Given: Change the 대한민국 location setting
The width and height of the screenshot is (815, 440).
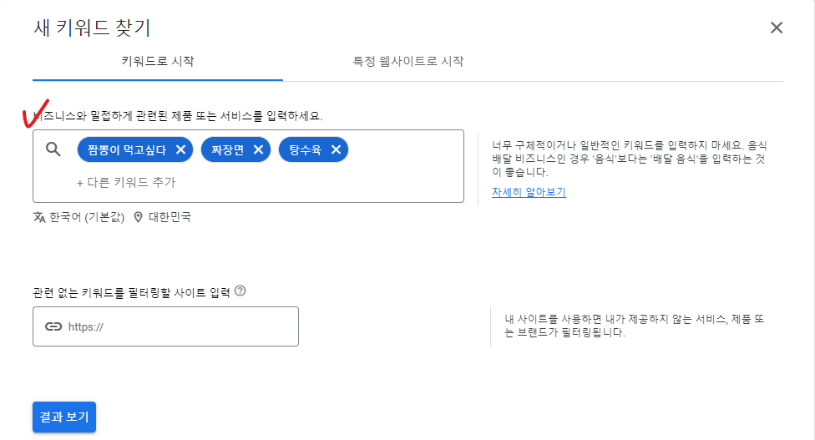Looking at the screenshot, I should [x=170, y=217].
